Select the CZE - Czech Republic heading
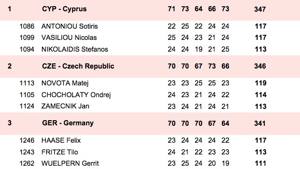The height and width of the screenshot is (169, 300). pyautogui.click(x=78, y=66)
